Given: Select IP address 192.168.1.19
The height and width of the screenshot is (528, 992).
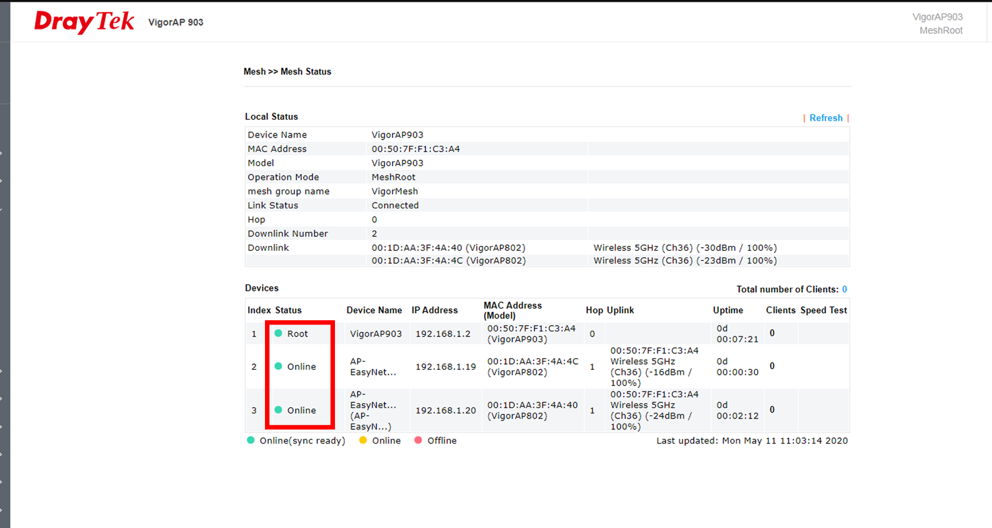Looking at the screenshot, I should pyautogui.click(x=445, y=367).
